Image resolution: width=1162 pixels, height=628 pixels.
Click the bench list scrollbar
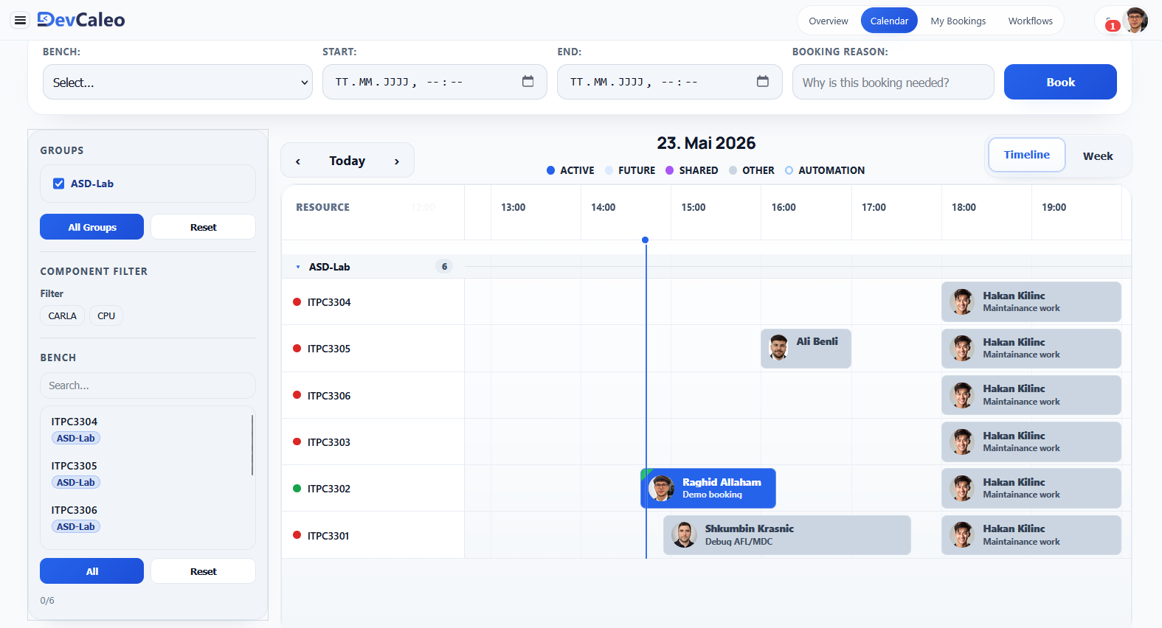[252, 444]
